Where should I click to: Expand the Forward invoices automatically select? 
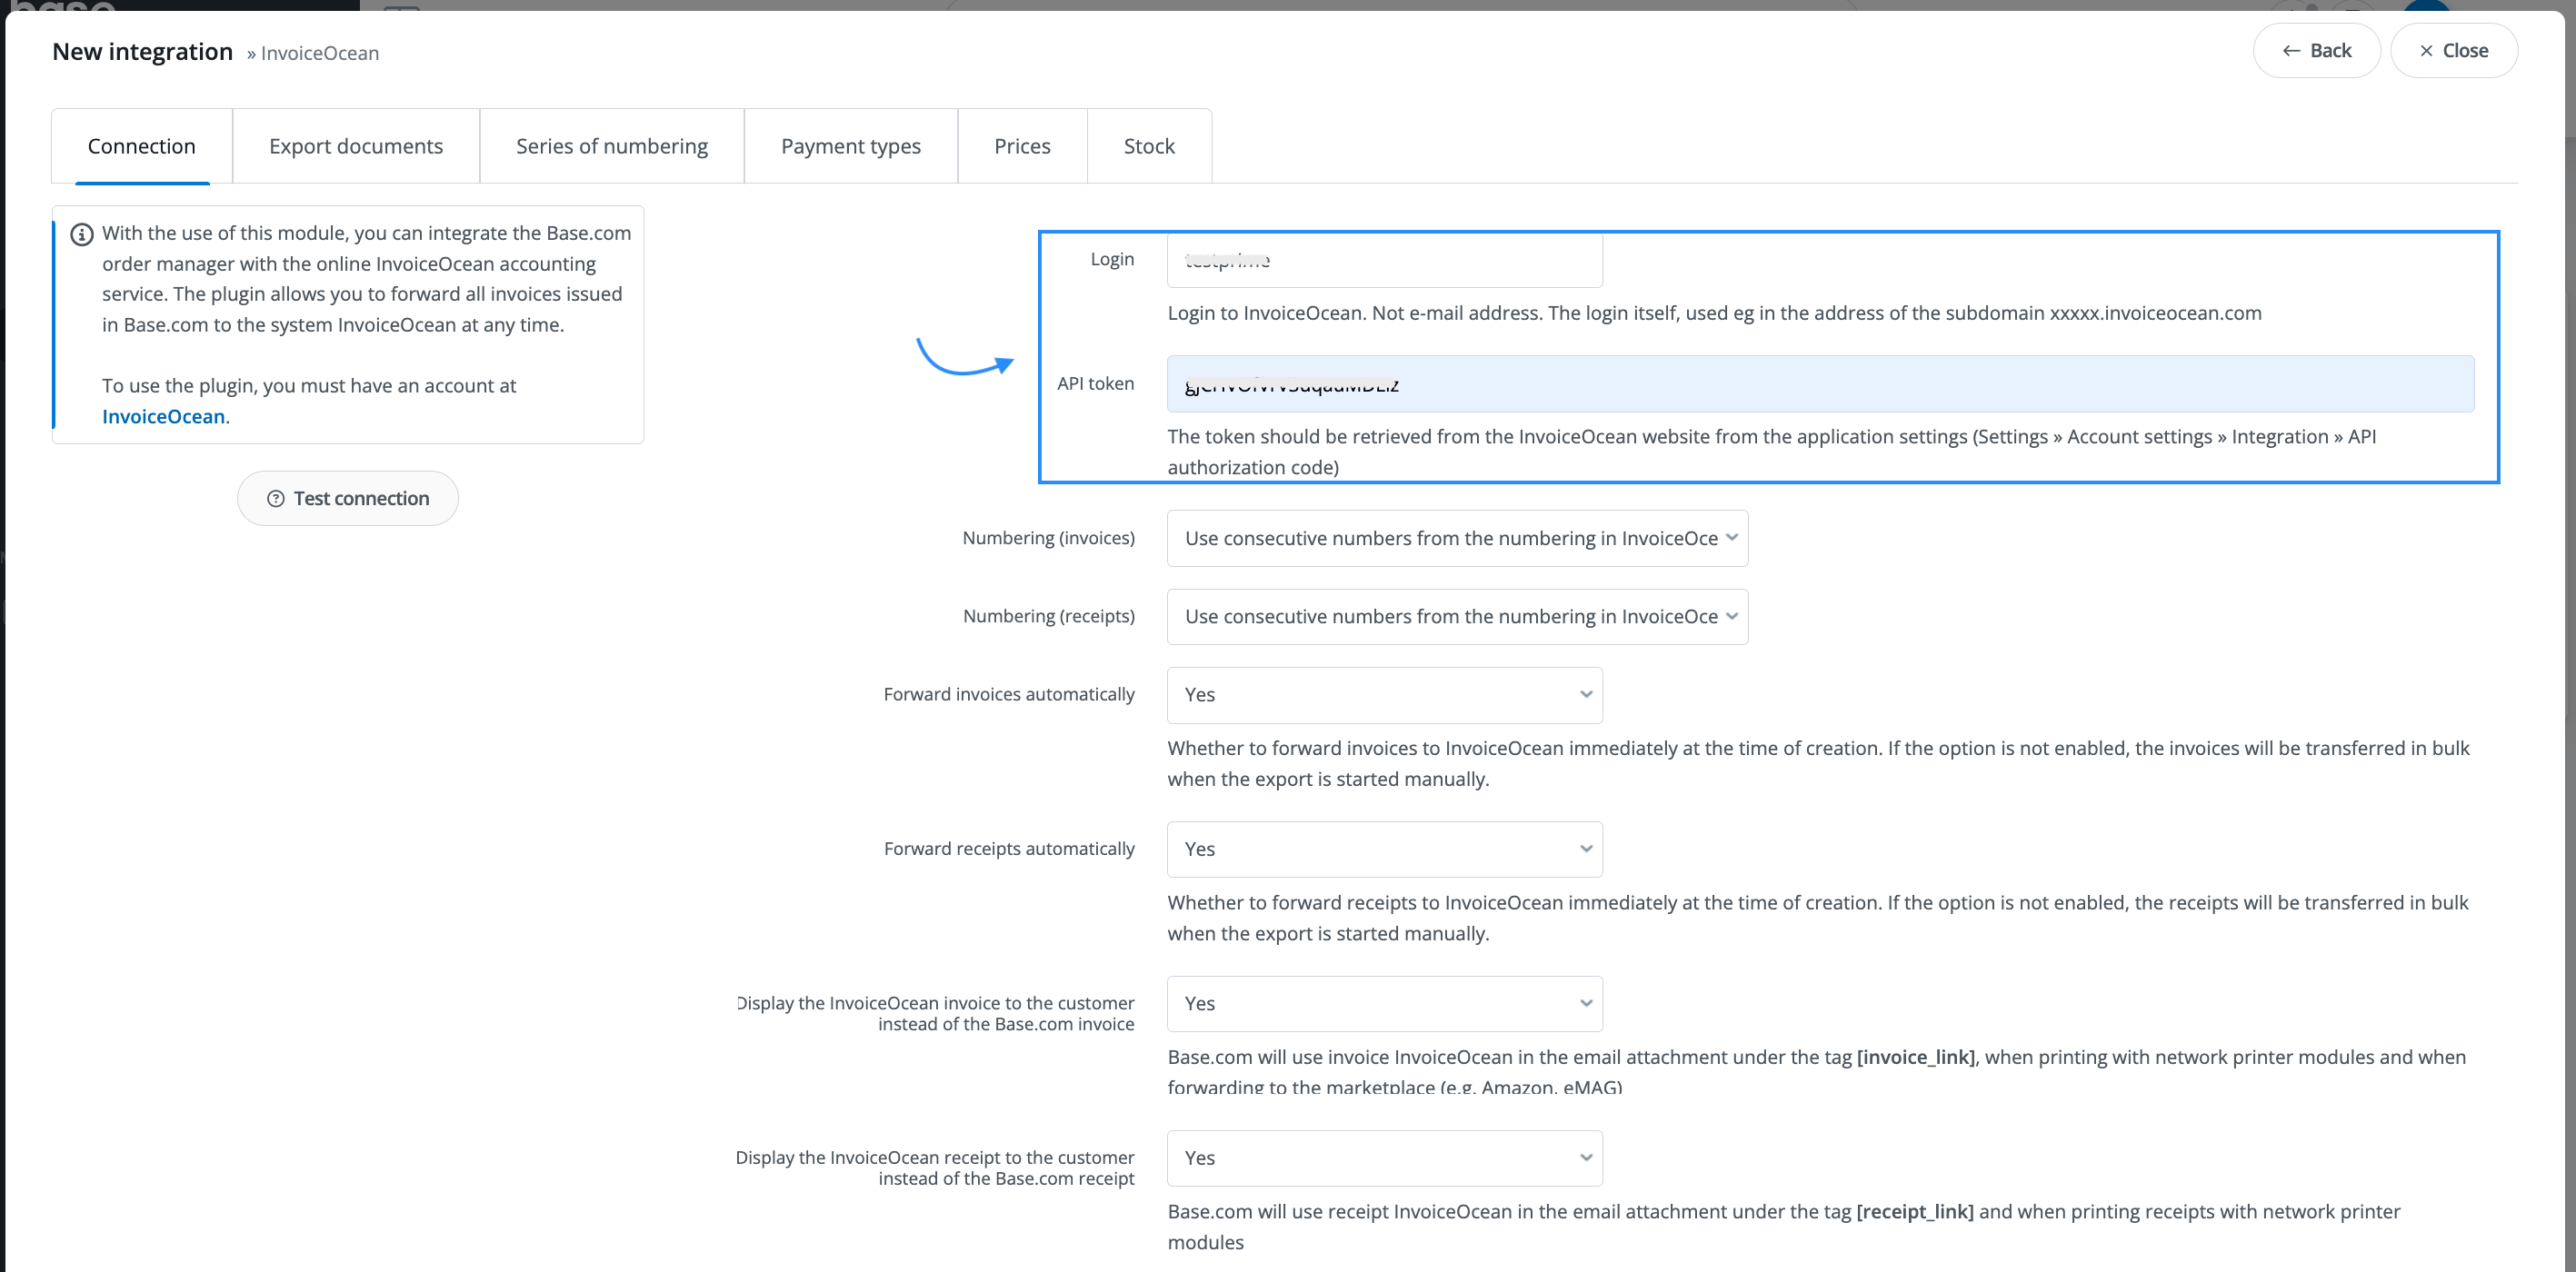(1384, 694)
